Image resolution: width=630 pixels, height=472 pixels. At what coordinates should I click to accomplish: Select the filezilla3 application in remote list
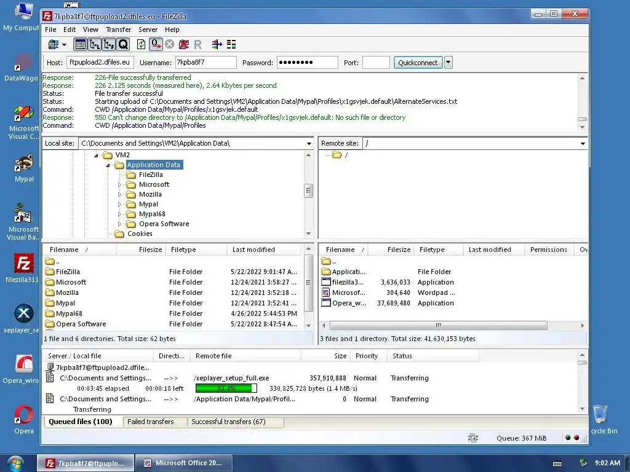[x=453, y=282]
